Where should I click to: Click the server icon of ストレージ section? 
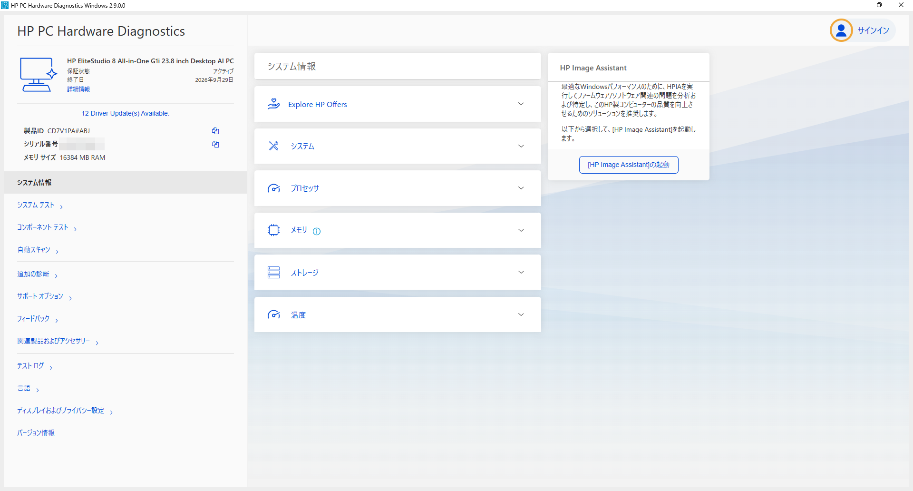(273, 273)
